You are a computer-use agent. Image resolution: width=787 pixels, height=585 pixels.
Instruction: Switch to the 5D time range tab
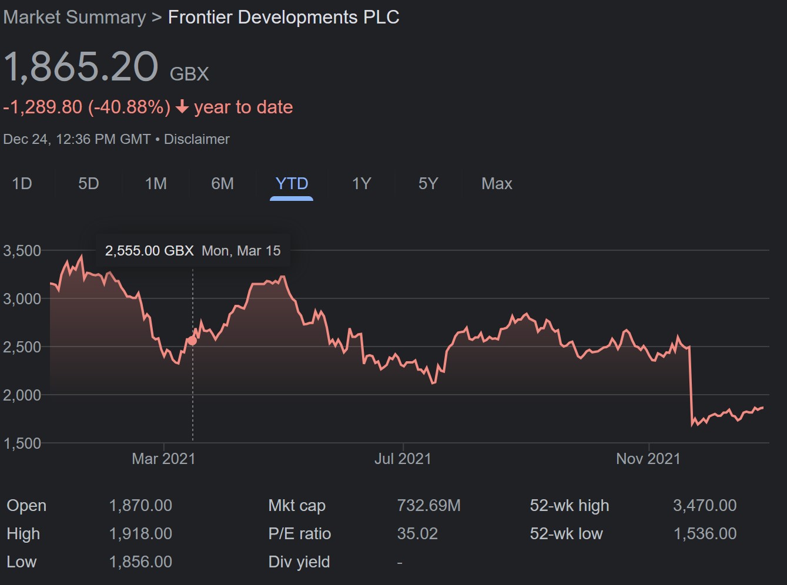pyautogui.click(x=89, y=184)
